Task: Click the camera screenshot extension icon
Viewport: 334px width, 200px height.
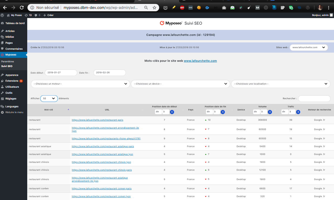Action: 224,8
